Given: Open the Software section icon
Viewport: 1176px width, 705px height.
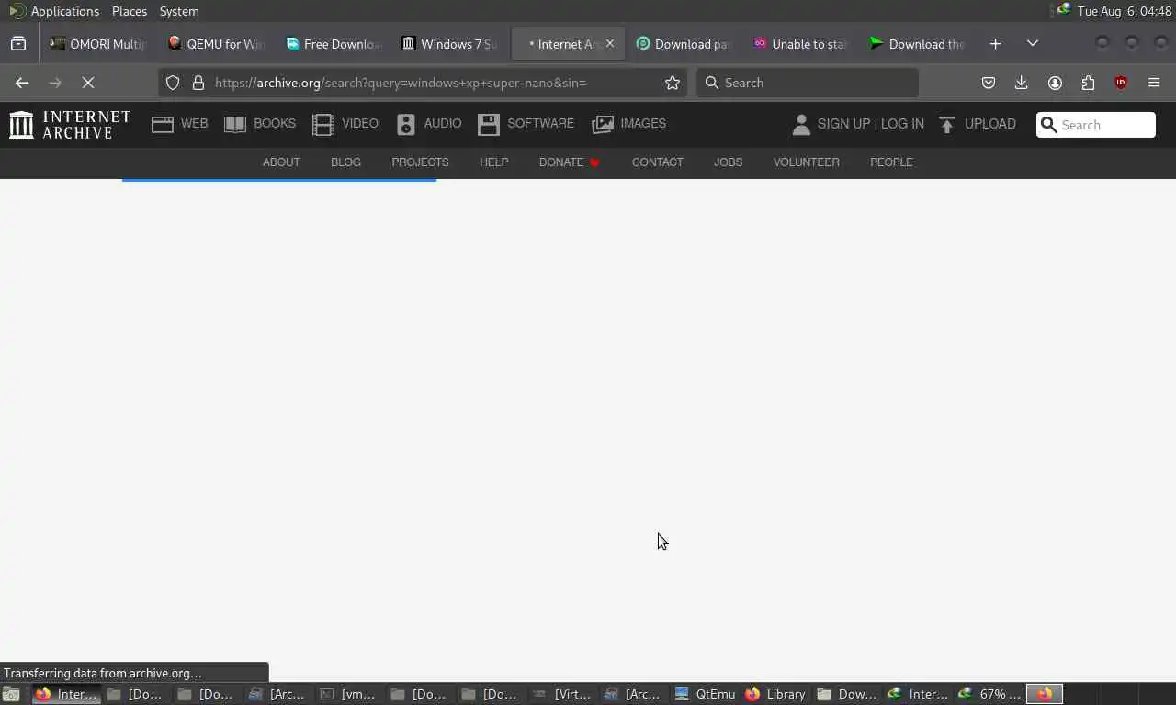Looking at the screenshot, I should coord(489,124).
